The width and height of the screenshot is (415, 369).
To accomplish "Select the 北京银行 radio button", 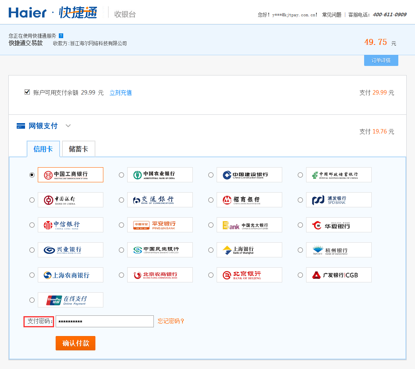I will pyautogui.click(x=211, y=275).
